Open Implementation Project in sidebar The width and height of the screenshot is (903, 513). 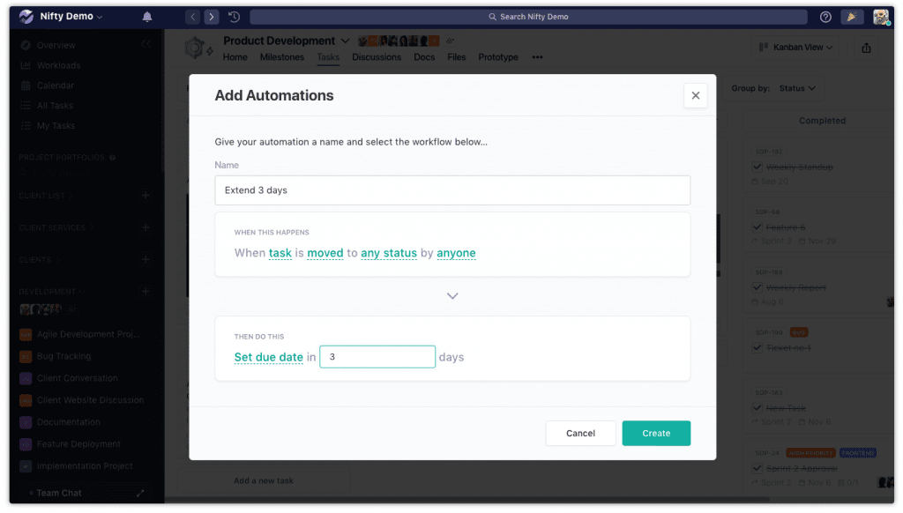click(x=85, y=465)
